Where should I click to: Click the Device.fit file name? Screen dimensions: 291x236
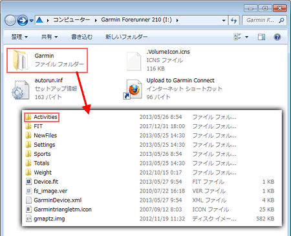(x=46, y=182)
